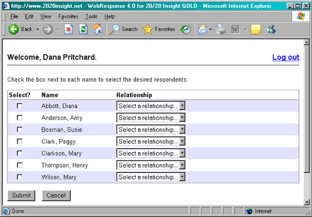Click the Stop loading icon
The width and height of the screenshot is (312, 217).
pos(69,29)
